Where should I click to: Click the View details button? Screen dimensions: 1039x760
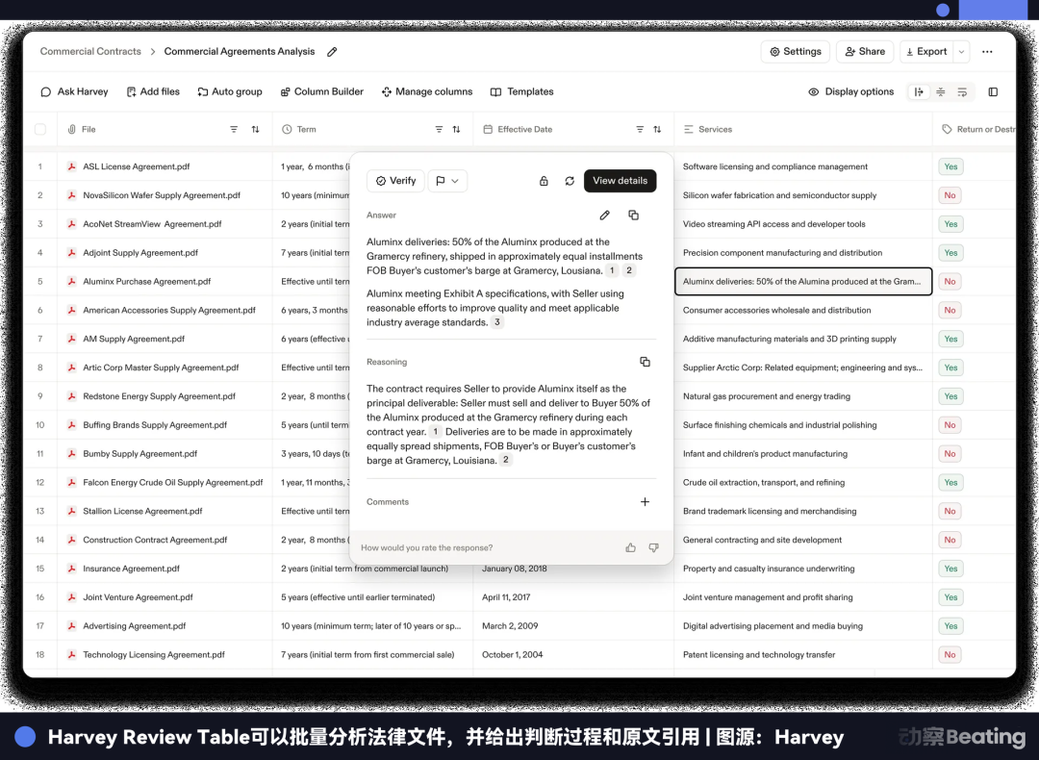tap(620, 181)
